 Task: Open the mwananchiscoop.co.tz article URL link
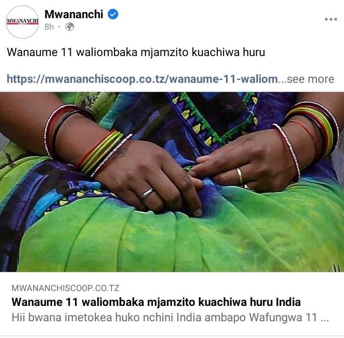point(142,79)
